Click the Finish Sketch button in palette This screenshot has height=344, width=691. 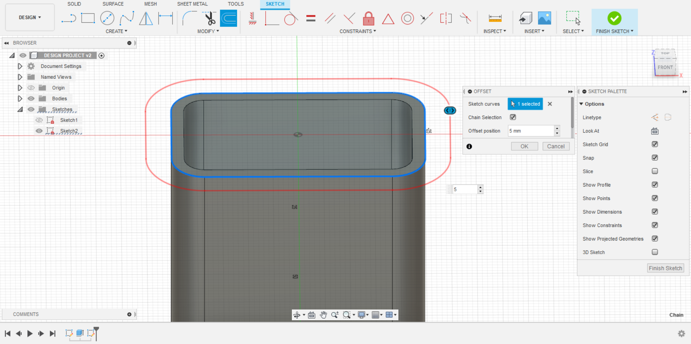point(665,268)
